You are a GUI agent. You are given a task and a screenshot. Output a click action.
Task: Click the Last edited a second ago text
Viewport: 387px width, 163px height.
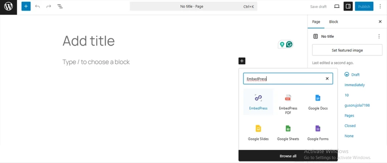(333, 63)
